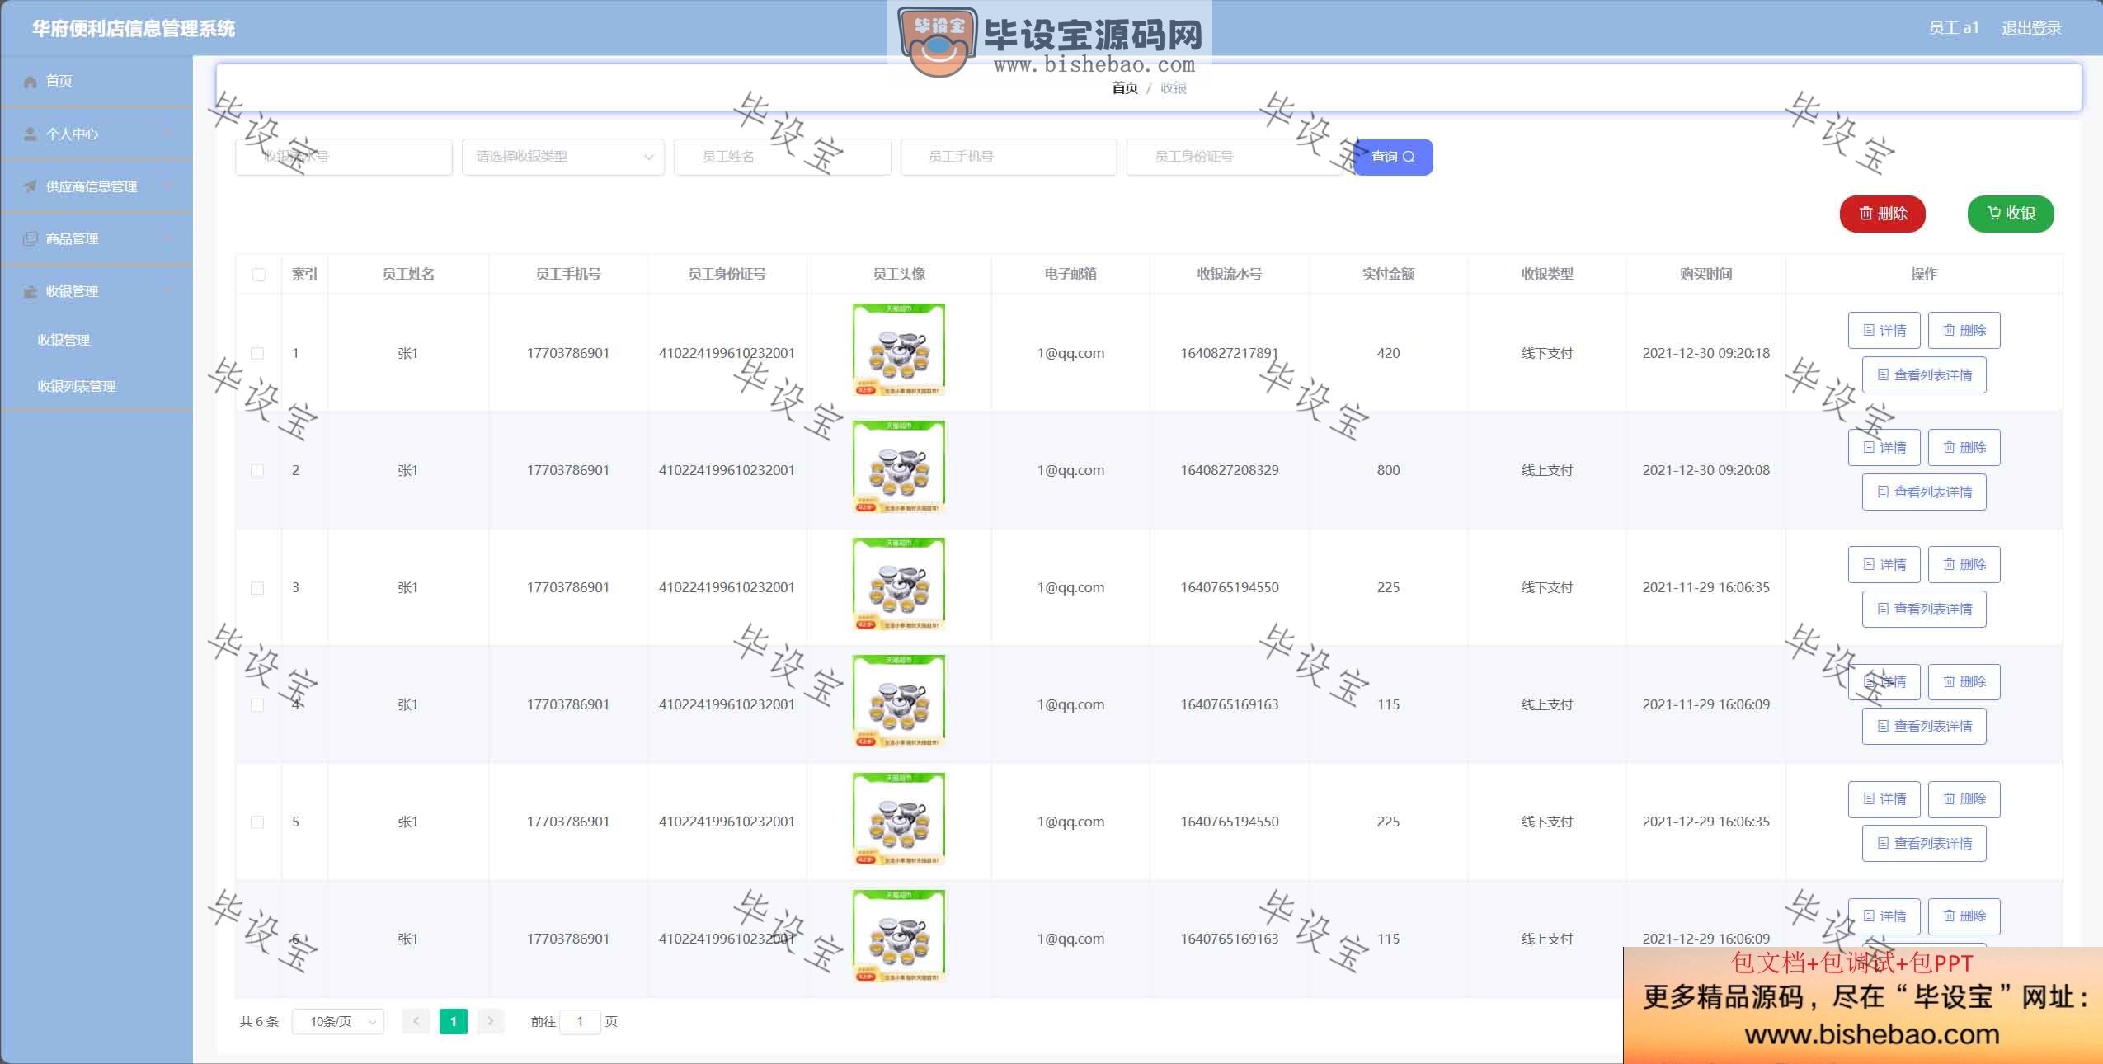View 查看列表详情 for serial 1640827217891

[1924, 374]
